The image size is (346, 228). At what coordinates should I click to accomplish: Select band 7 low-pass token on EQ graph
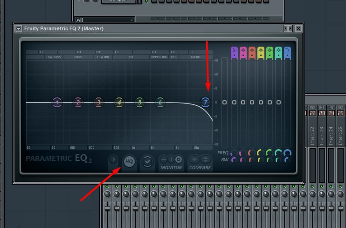click(206, 103)
